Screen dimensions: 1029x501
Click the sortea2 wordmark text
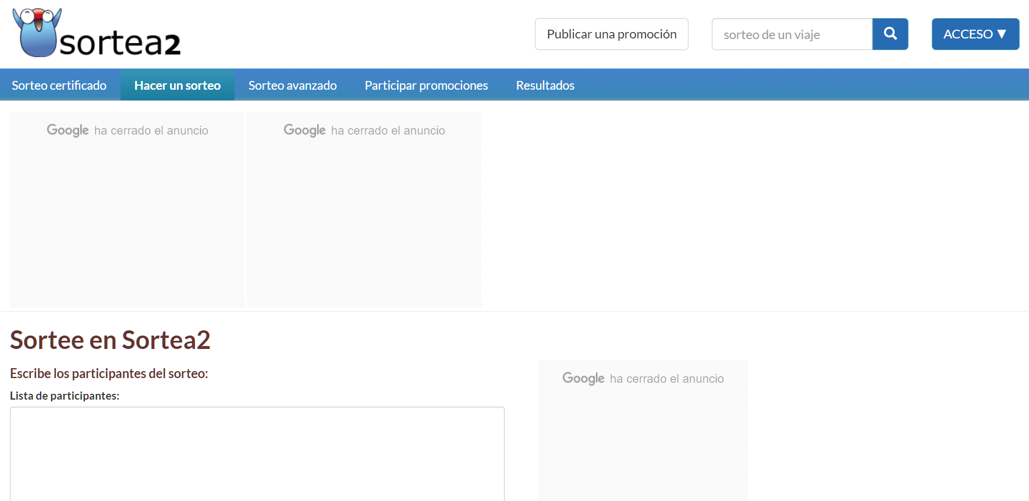coord(120,43)
